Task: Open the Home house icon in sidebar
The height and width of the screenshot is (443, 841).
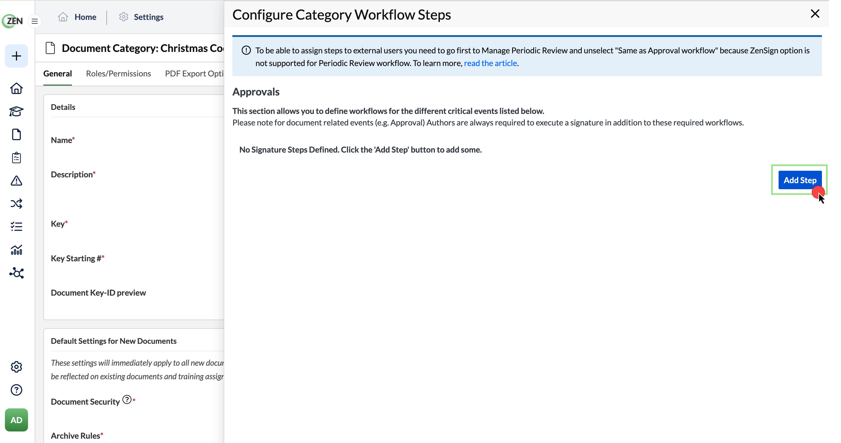Action: 16,88
